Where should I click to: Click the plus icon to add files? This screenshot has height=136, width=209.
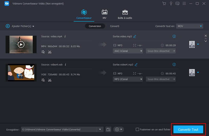click(x=8, y=26)
